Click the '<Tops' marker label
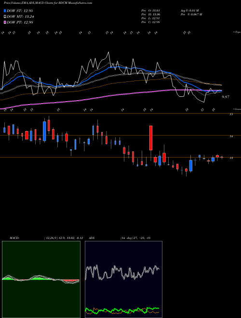 pos(237,32)
